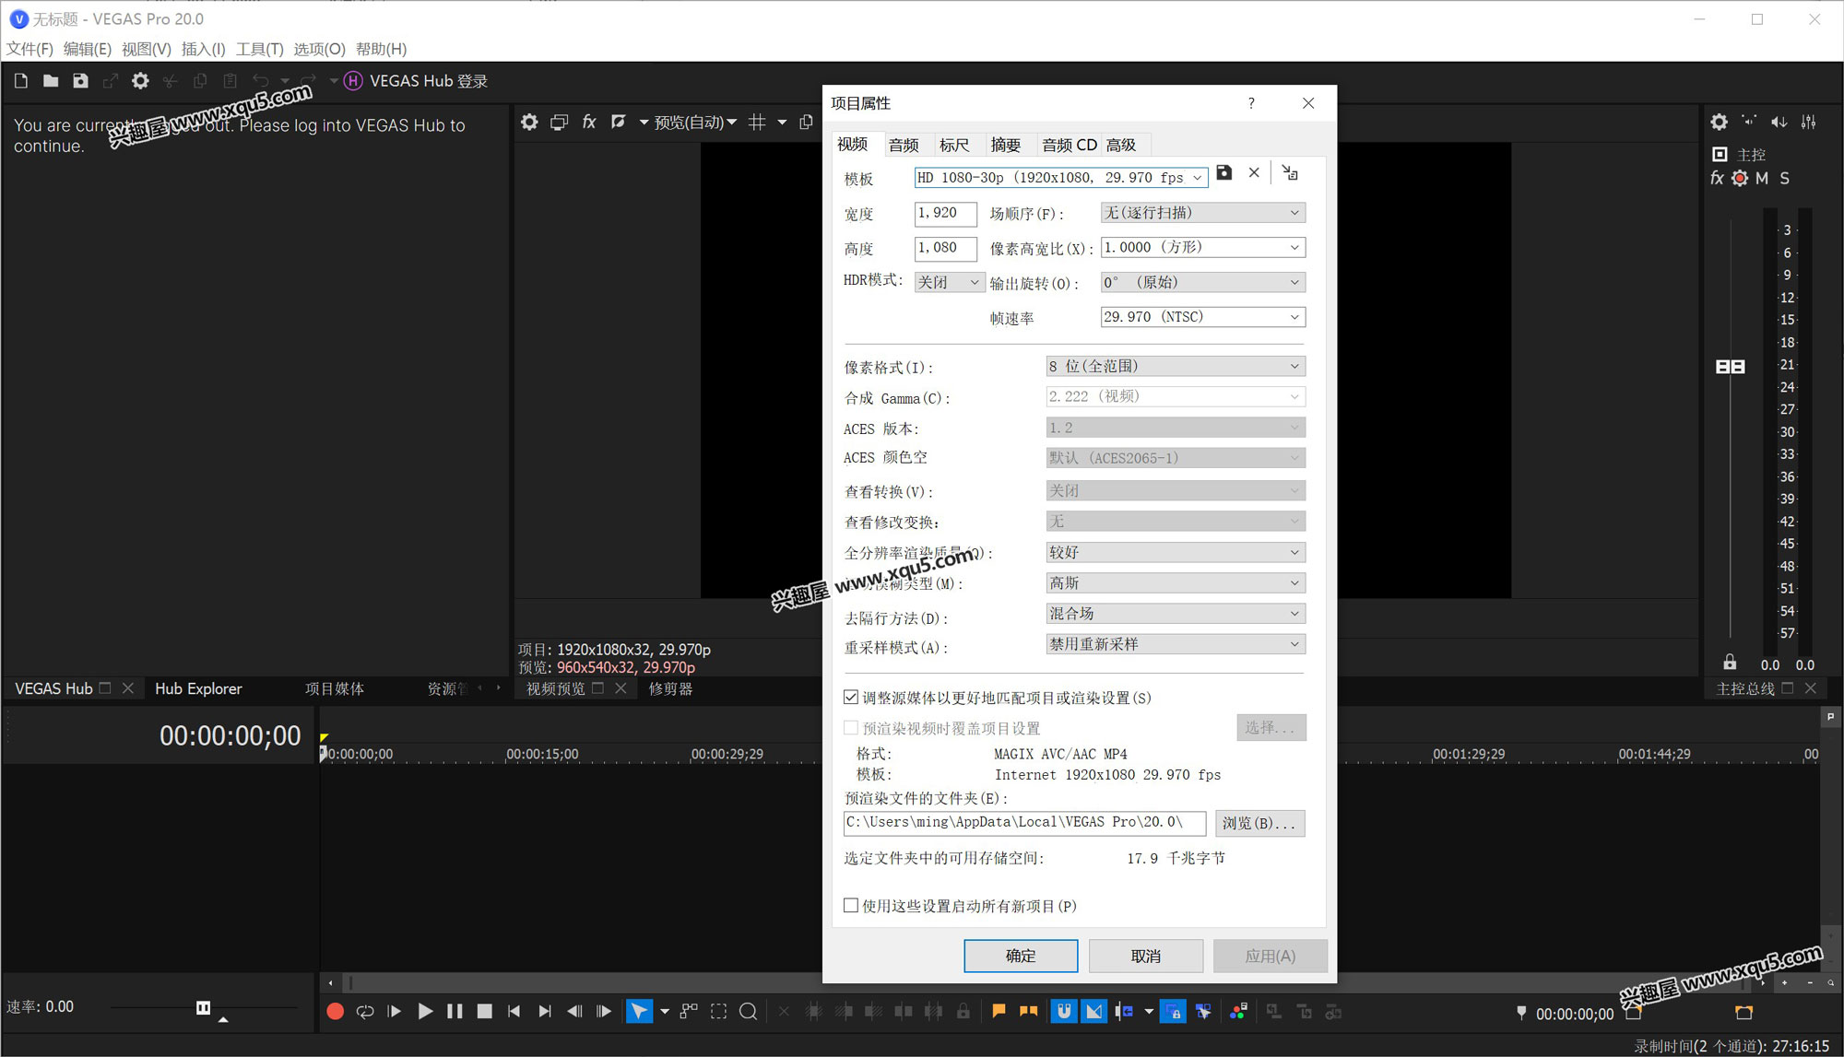1844x1057 pixels.
Task: Toggle automatic crossfades button
Action: pos(1093,1012)
